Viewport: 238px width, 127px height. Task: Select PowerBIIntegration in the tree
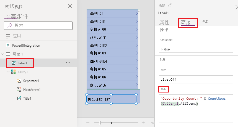pos(26,45)
